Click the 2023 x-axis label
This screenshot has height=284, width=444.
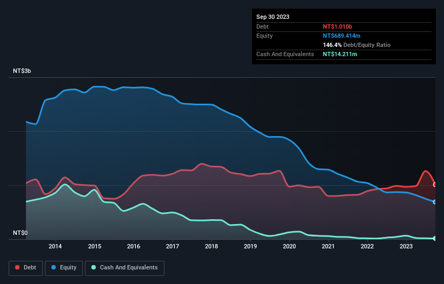pyautogui.click(x=406, y=246)
